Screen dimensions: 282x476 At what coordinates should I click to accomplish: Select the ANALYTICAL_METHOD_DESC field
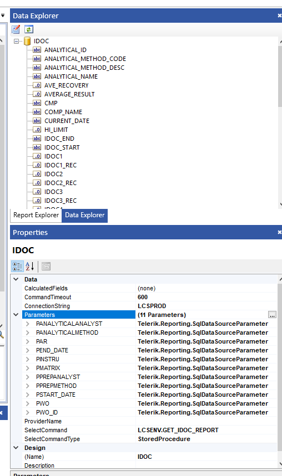84,68
